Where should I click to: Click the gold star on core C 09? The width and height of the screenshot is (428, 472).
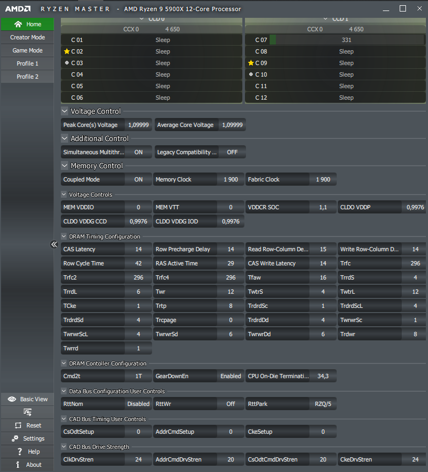(x=251, y=63)
